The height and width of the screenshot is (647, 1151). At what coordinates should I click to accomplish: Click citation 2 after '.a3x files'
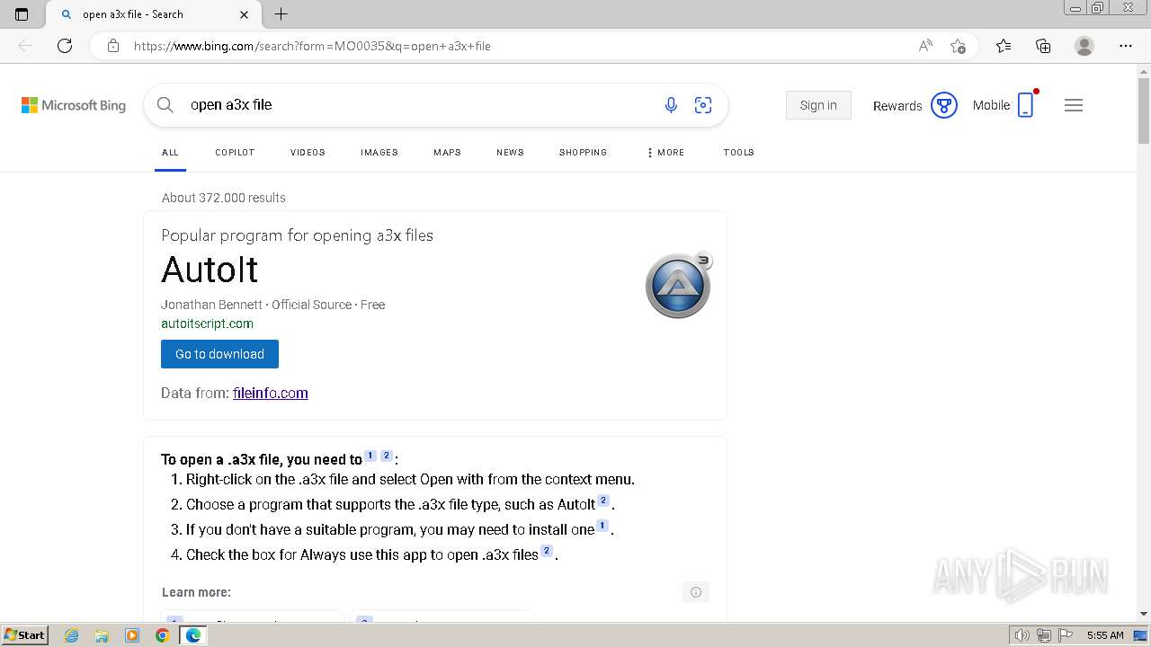(x=547, y=551)
